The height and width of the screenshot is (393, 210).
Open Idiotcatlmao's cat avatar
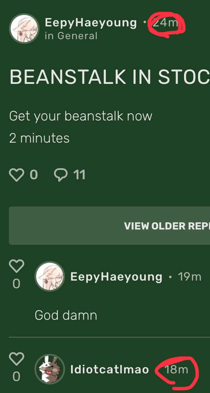click(50, 369)
